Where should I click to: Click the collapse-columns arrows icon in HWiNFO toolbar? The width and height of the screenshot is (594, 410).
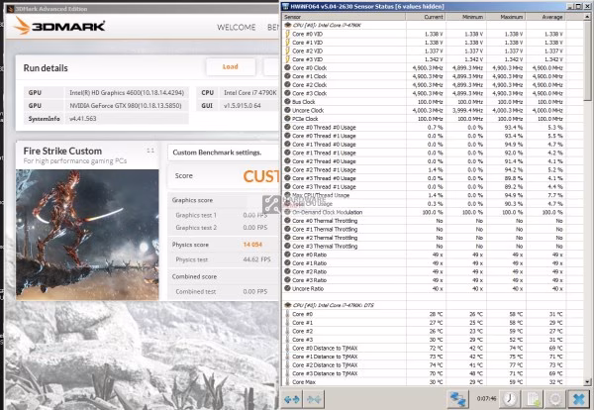314,399
